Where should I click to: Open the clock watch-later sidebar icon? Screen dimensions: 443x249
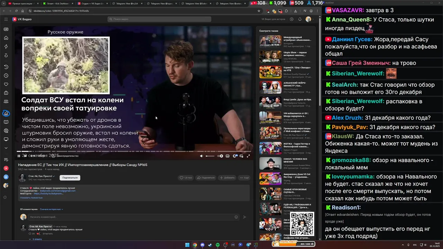[x=6, y=75]
